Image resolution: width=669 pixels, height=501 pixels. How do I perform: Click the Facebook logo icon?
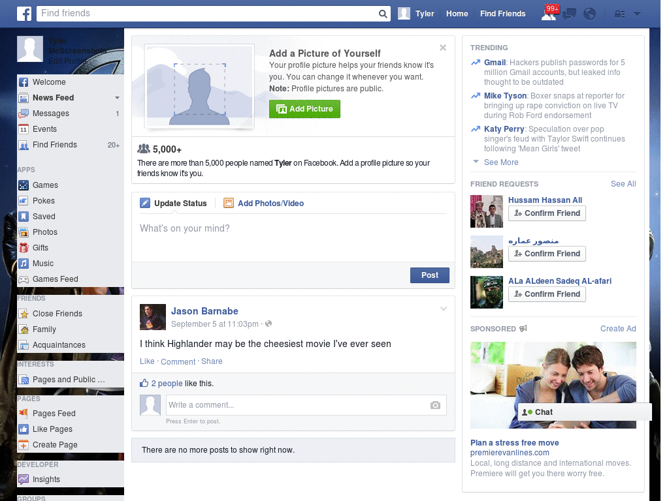click(x=24, y=14)
